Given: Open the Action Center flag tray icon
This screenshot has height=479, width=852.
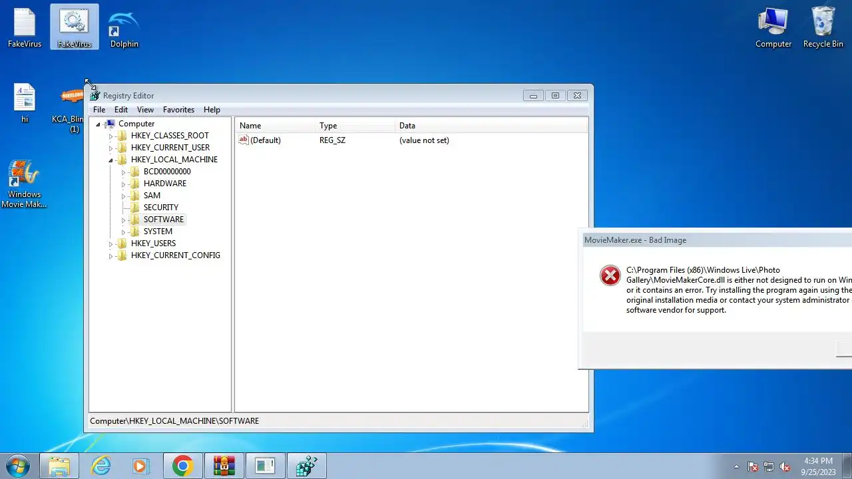Looking at the screenshot, I should 753,467.
